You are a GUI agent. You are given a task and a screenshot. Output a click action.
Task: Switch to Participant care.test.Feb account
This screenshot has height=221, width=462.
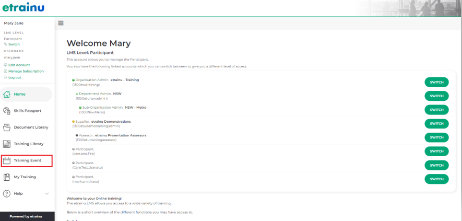coord(436,152)
